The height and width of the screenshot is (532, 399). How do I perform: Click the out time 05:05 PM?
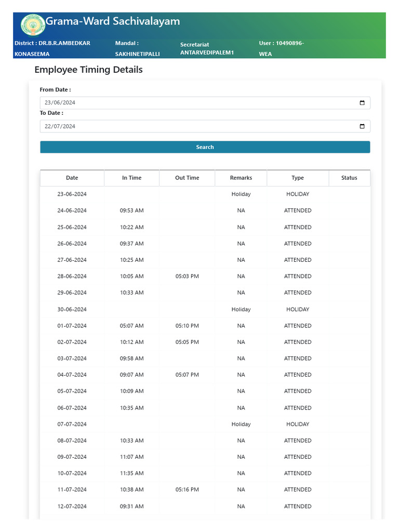click(187, 342)
